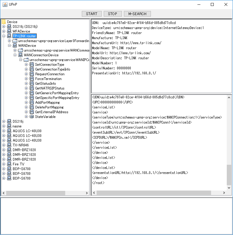
Task: Click the action icon beside ForceTermination
Action: pos(32,79)
